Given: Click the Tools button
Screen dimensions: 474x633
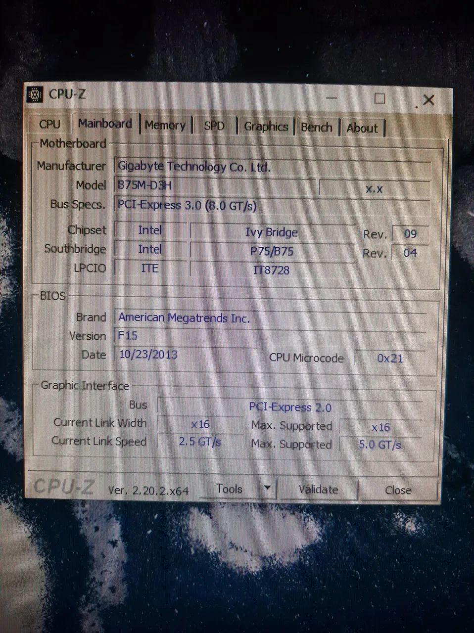Looking at the screenshot, I should pos(230,489).
